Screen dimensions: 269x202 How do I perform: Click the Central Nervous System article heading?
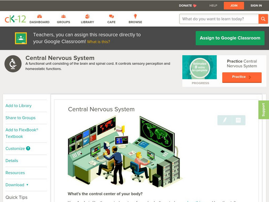[x=101, y=109]
